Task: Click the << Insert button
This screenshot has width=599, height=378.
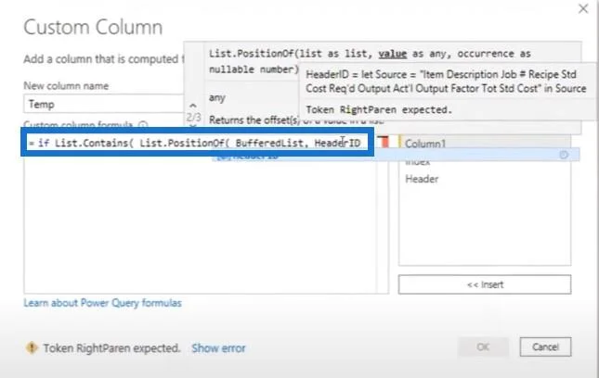Action: tap(485, 284)
